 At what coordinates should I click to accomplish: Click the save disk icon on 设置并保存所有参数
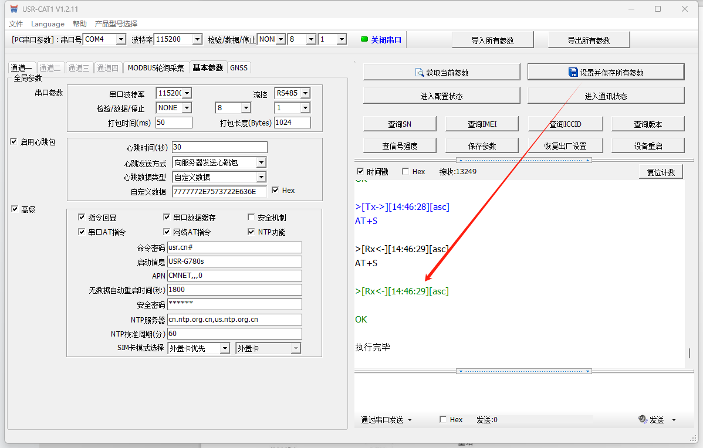[573, 73]
